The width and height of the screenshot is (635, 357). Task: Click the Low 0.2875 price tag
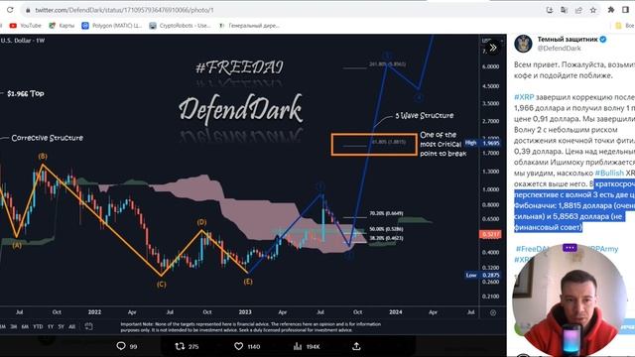pos(483,276)
